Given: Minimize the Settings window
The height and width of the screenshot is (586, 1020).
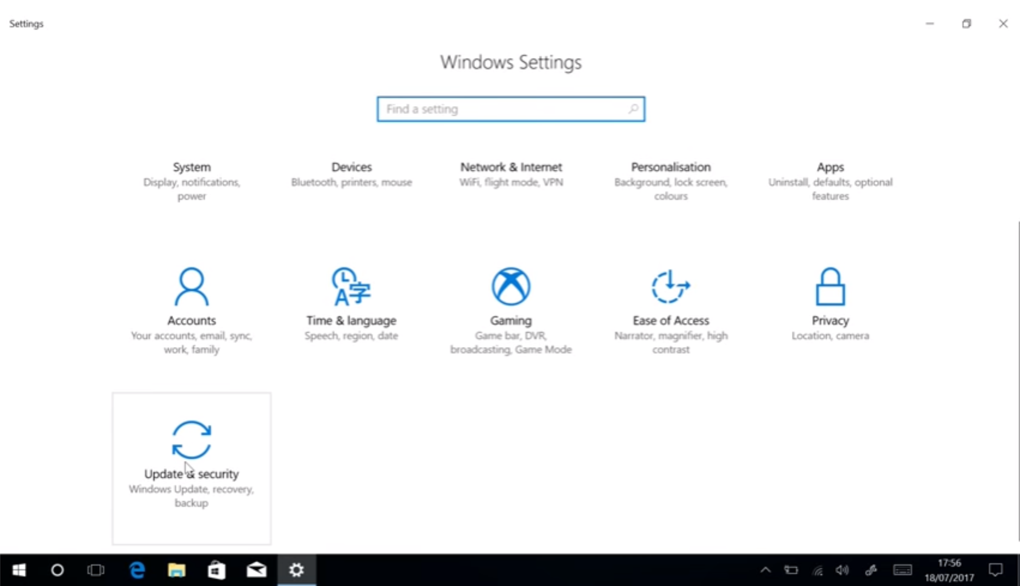Looking at the screenshot, I should point(930,23).
